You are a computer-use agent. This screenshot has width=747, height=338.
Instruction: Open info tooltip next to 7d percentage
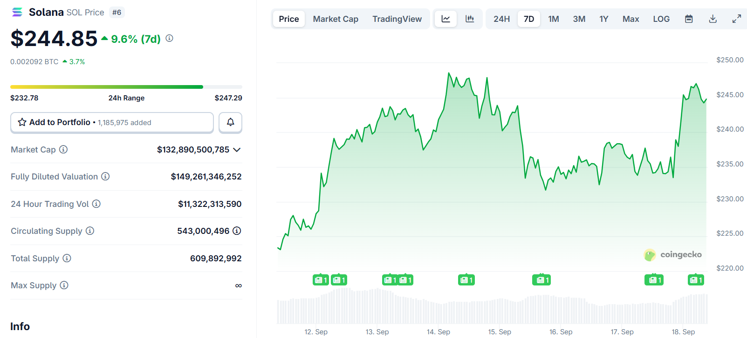(x=170, y=38)
